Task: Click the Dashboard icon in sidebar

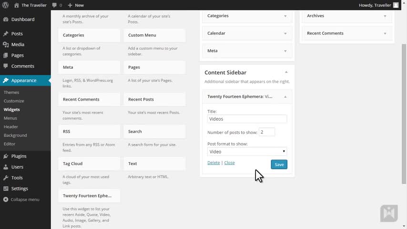Action: pyautogui.click(x=6, y=20)
